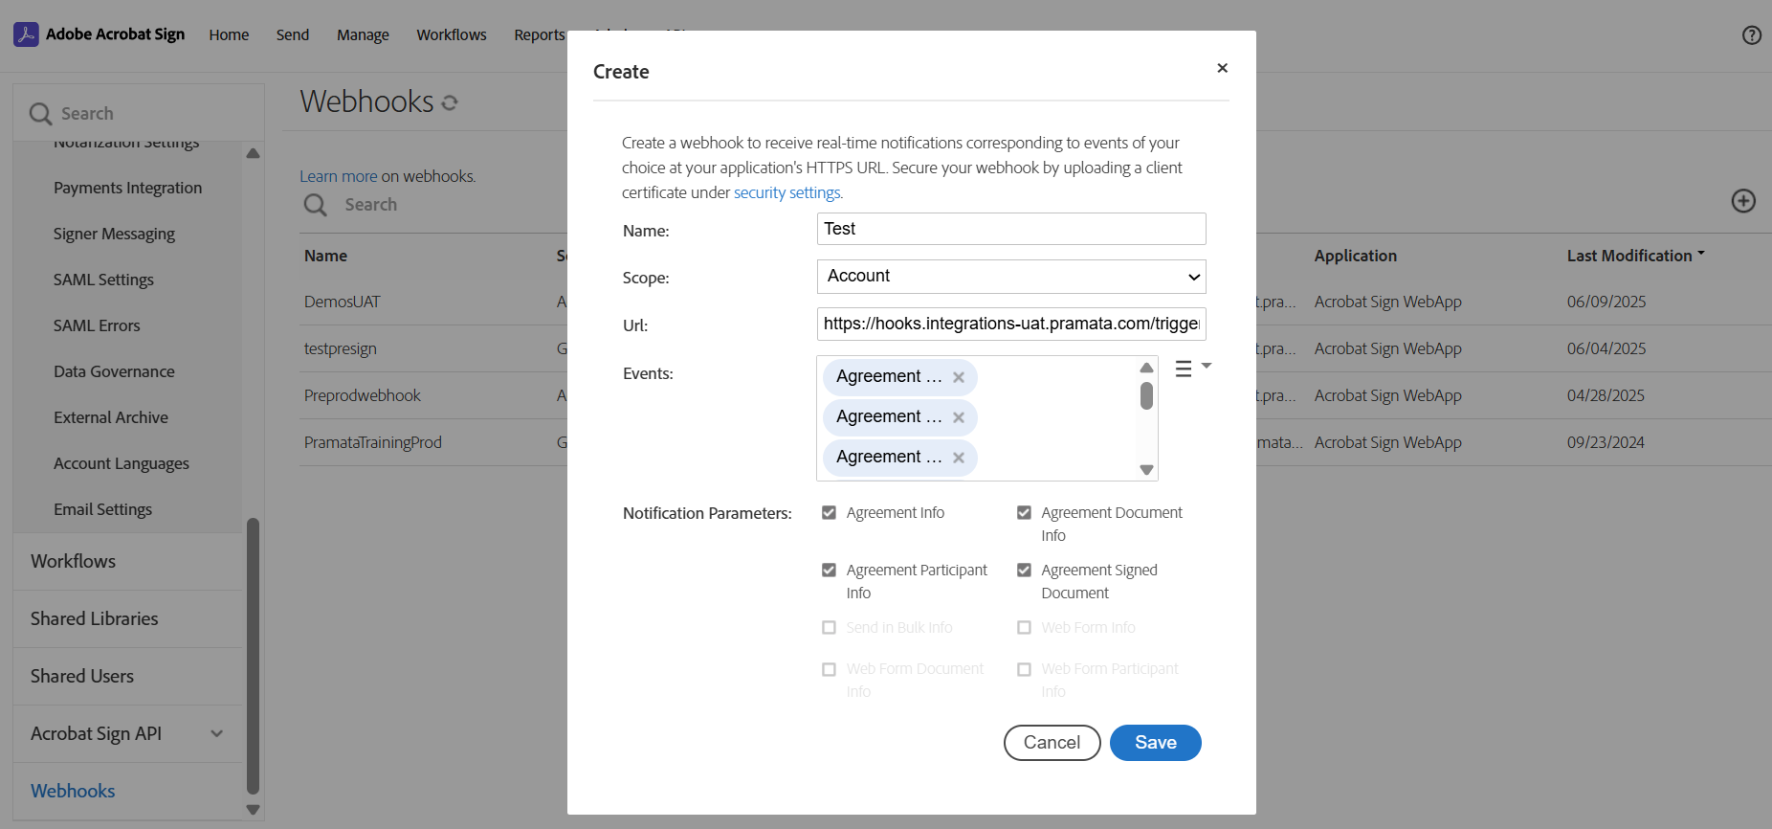Open External Archive settings

[111, 417]
